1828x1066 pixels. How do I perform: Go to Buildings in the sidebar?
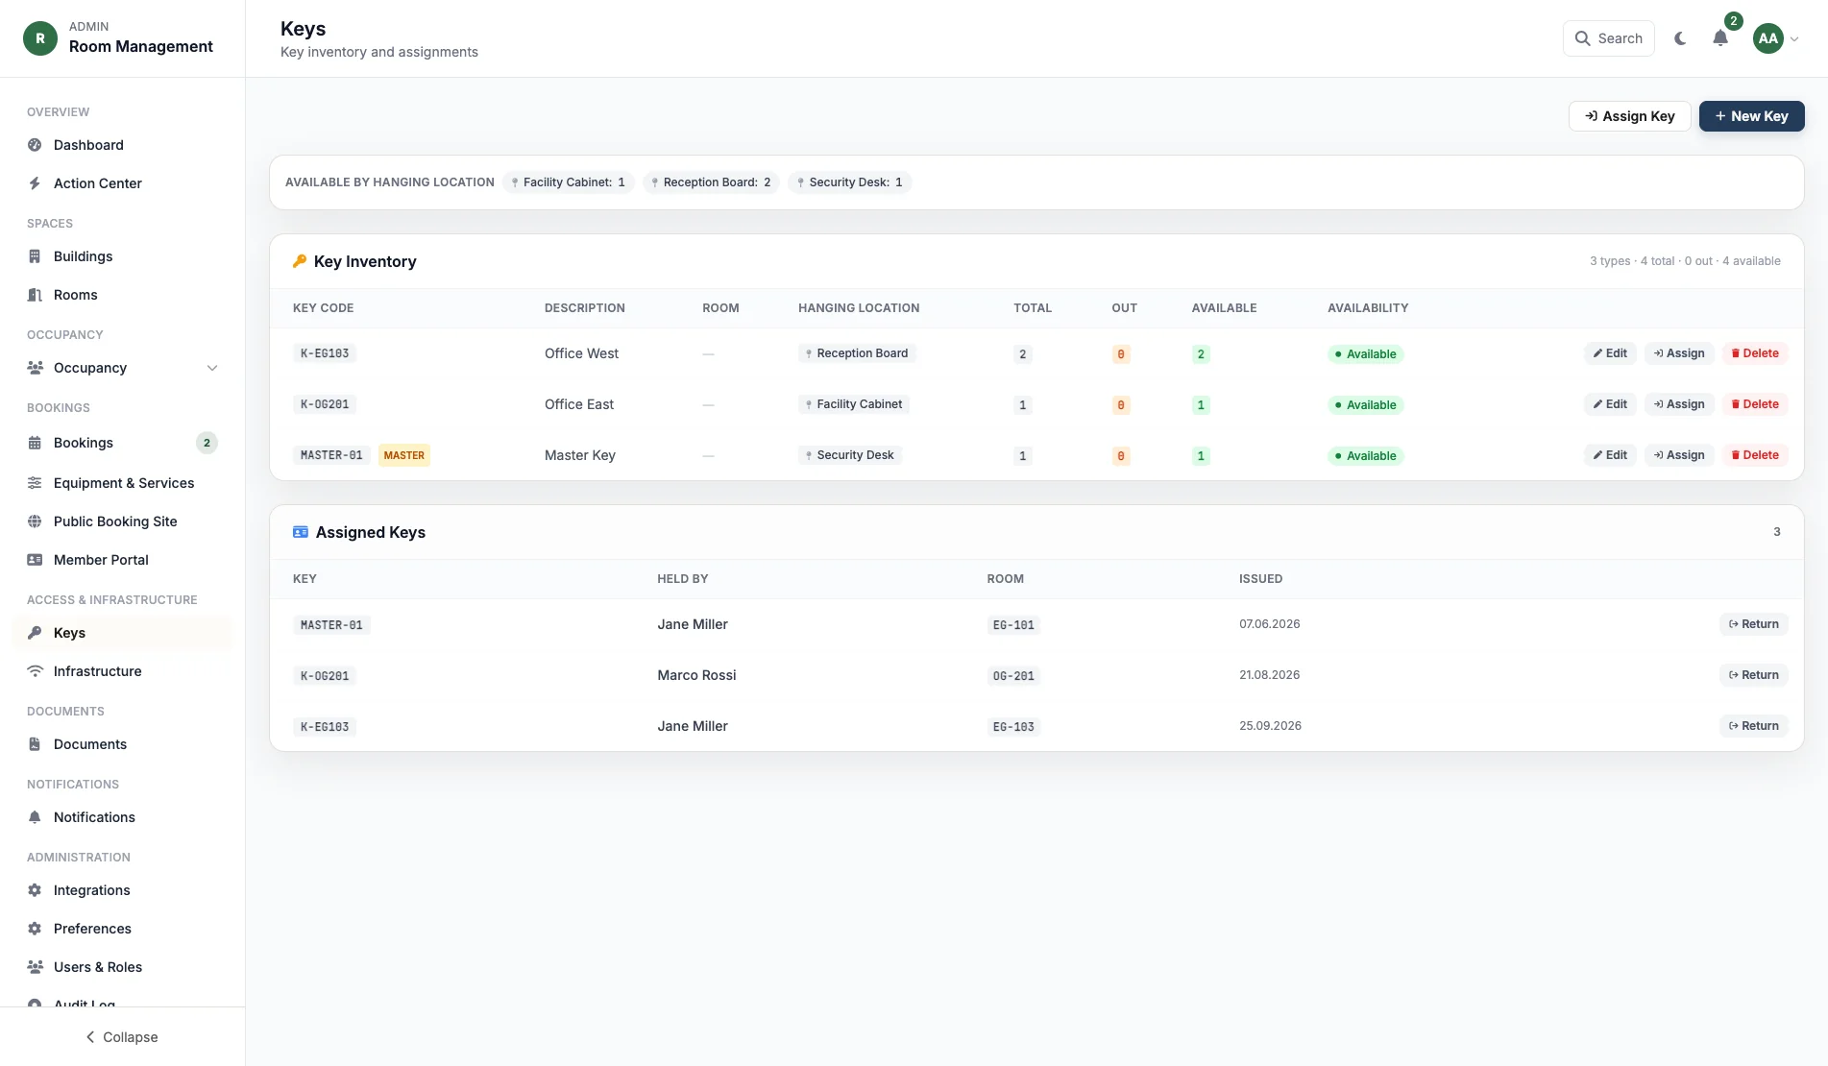tap(123, 256)
